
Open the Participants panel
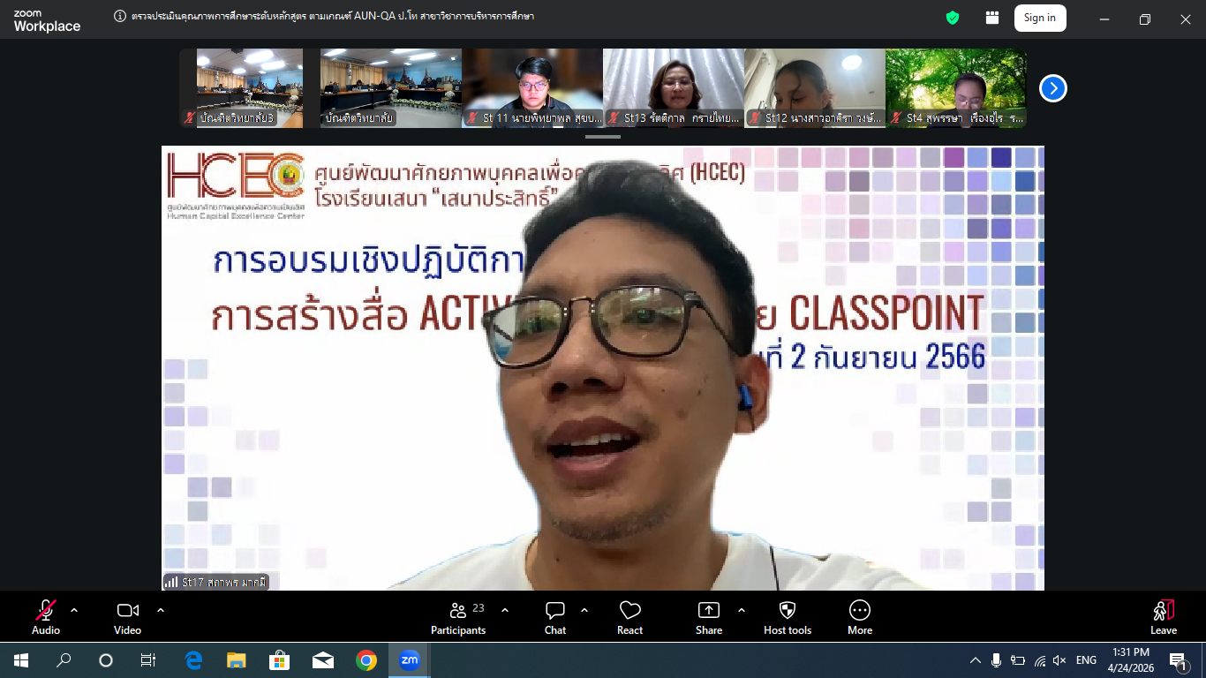[x=458, y=617]
